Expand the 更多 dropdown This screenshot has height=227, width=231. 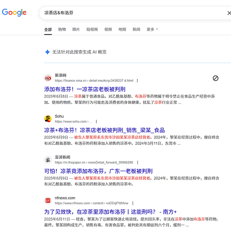point(152,30)
